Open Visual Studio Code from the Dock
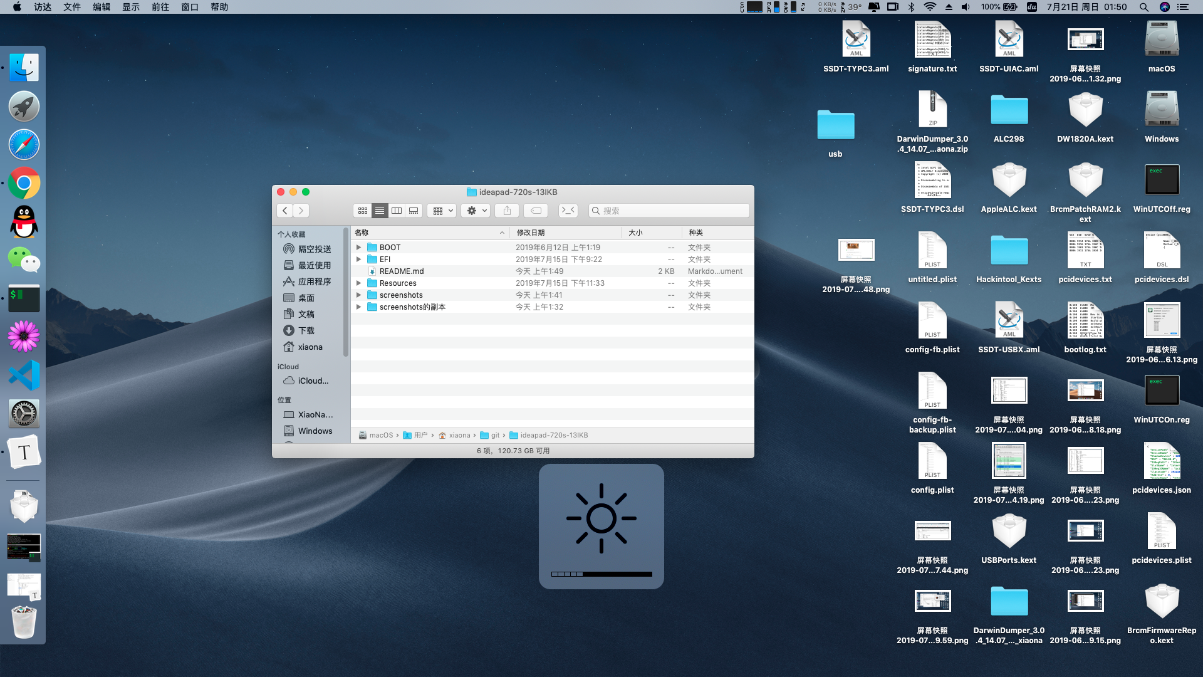This screenshot has height=677, width=1203. [x=24, y=375]
